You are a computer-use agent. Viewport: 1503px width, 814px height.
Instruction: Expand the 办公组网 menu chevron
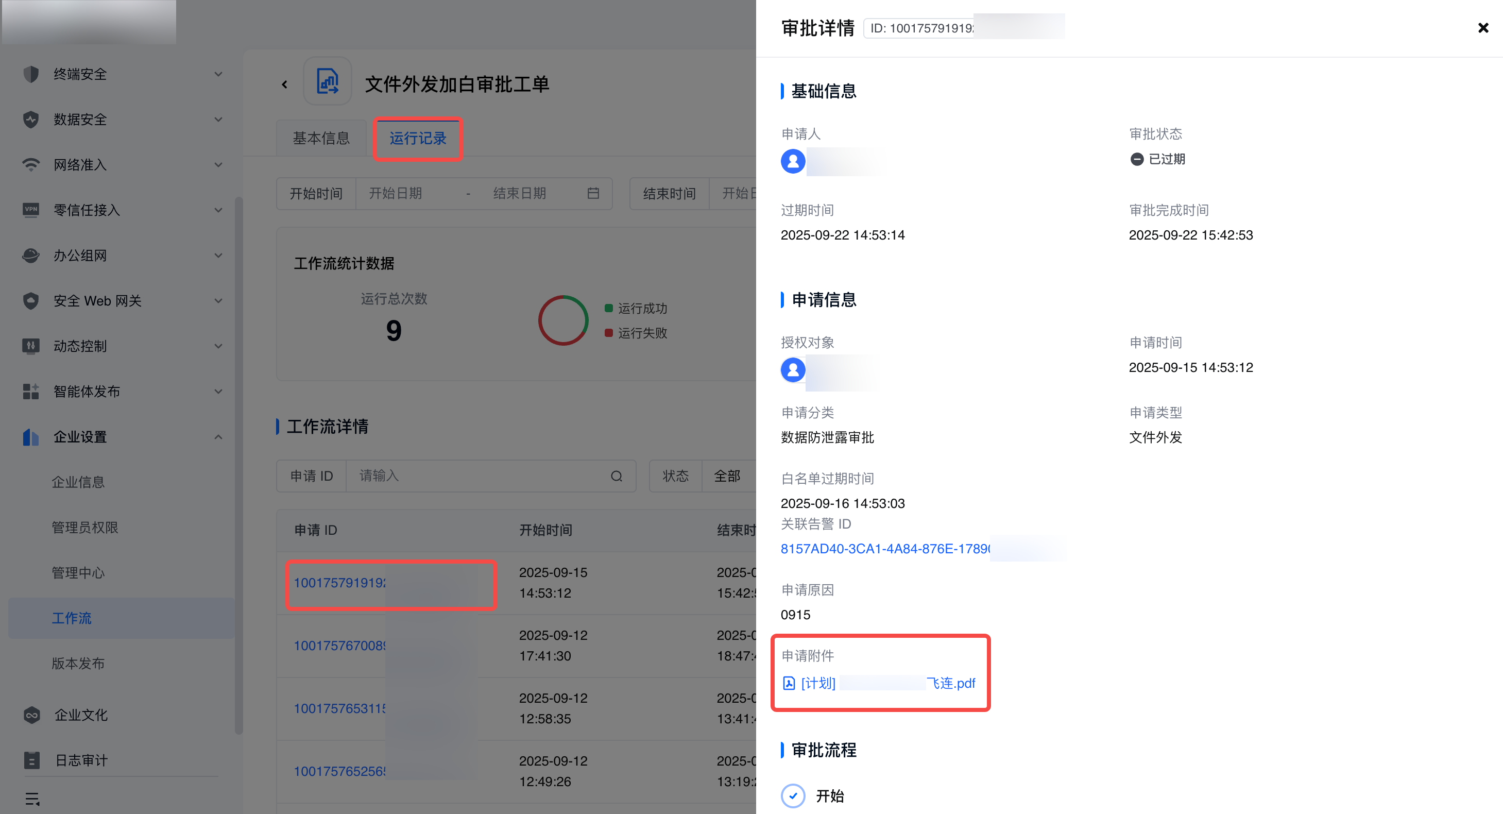click(x=218, y=255)
